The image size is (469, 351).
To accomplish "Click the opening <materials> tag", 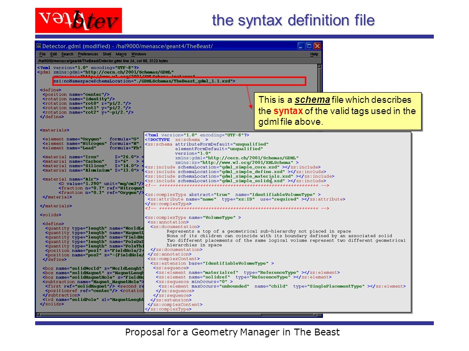I will coord(55,130).
